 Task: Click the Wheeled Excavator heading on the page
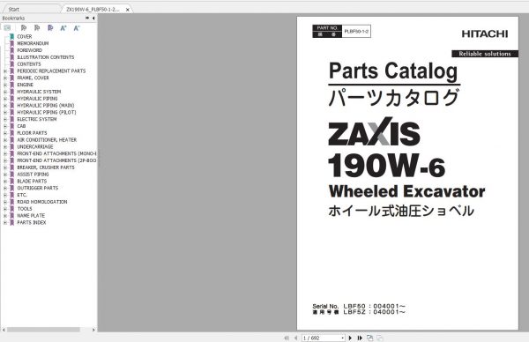(x=406, y=191)
